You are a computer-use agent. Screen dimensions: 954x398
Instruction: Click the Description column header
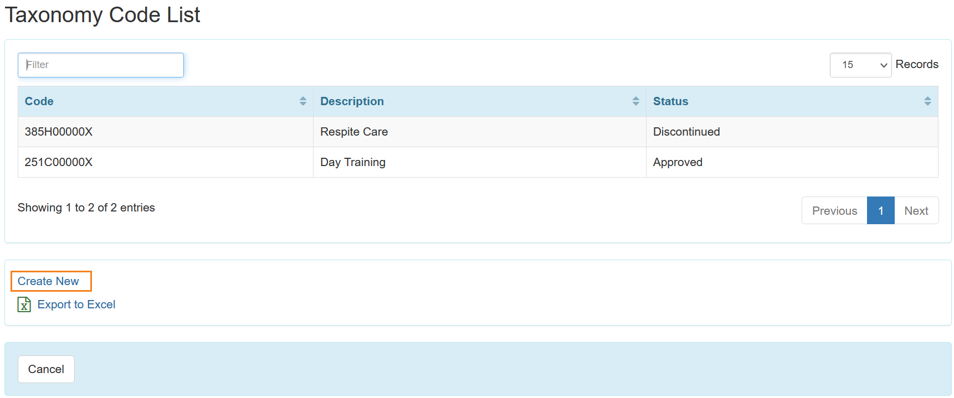(x=352, y=101)
